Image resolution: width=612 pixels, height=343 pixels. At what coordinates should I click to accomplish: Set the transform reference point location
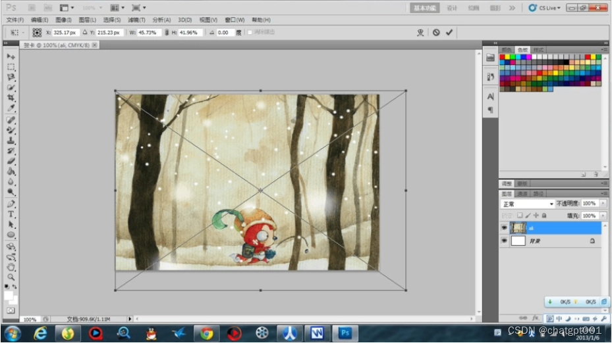[37, 32]
